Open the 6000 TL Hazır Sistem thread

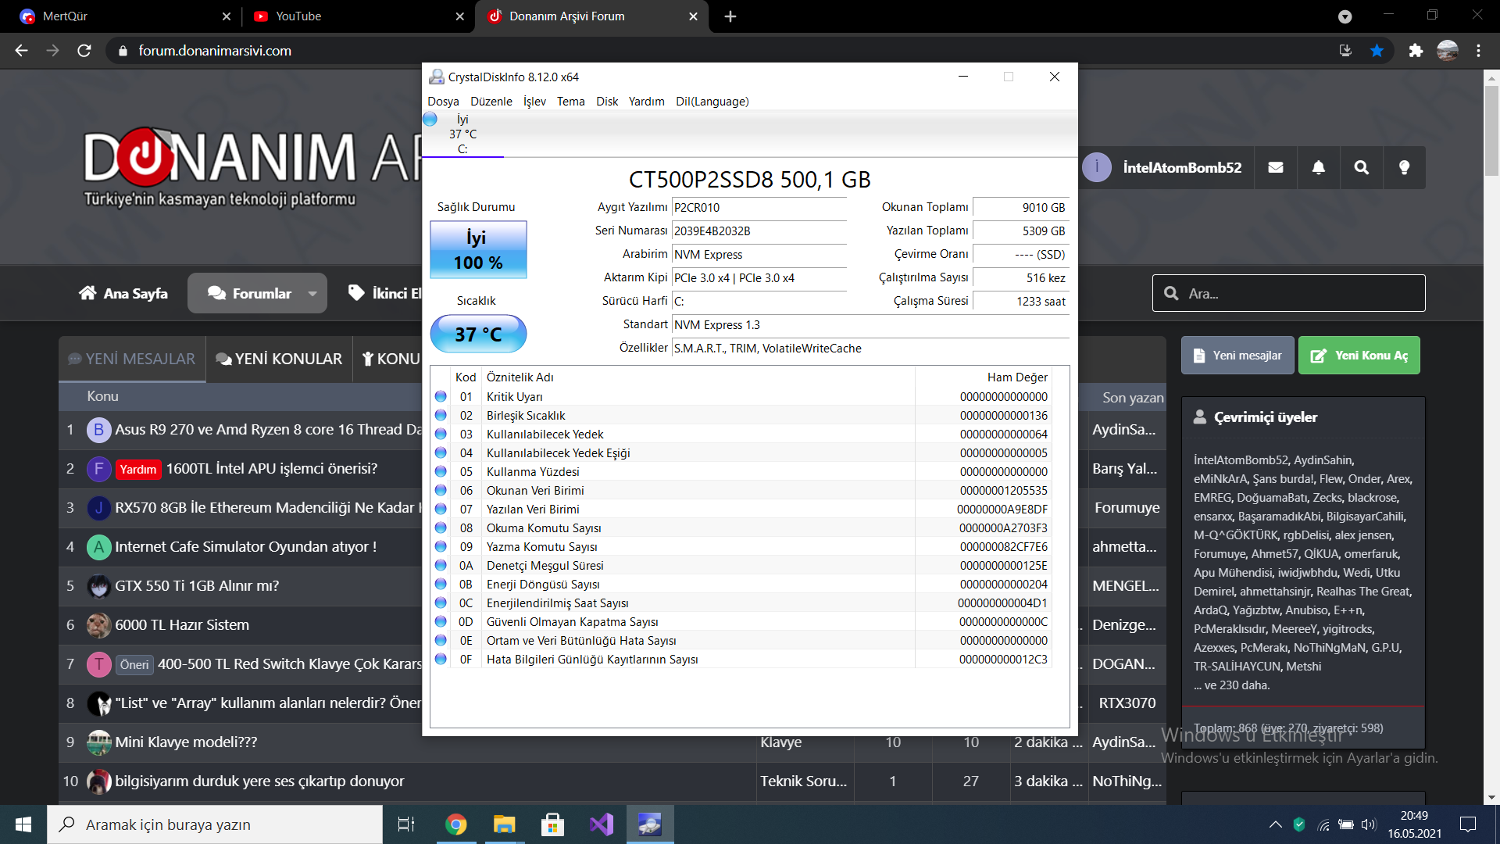pyautogui.click(x=182, y=625)
